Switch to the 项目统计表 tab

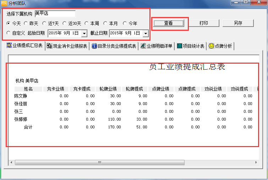(191, 46)
